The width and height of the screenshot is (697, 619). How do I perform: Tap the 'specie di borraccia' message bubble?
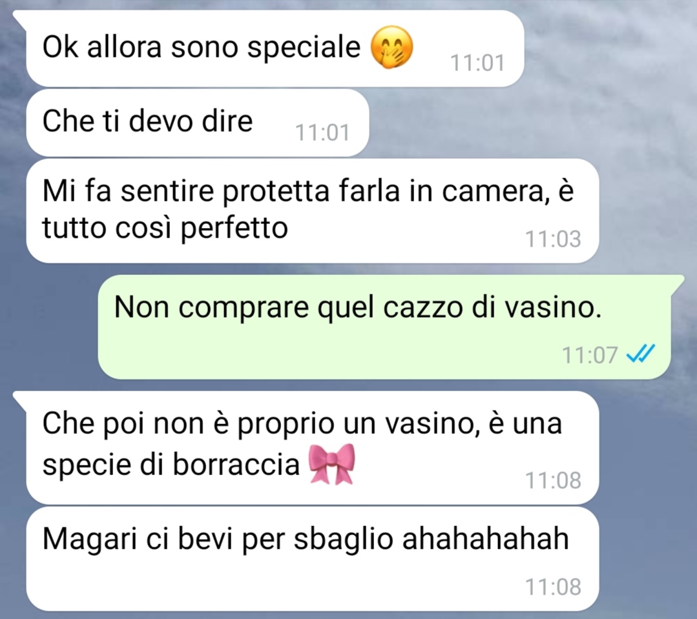[x=313, y=447]
